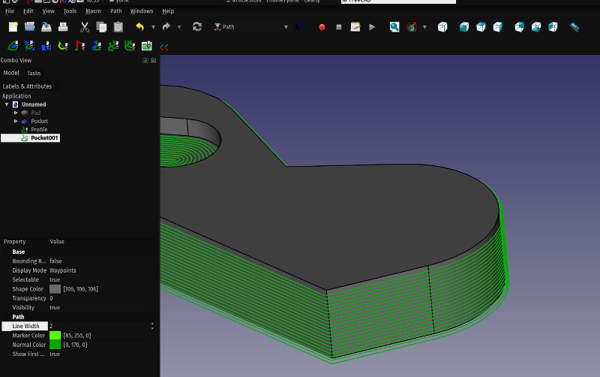Set Left view cube icon

(x=553, y=27)
